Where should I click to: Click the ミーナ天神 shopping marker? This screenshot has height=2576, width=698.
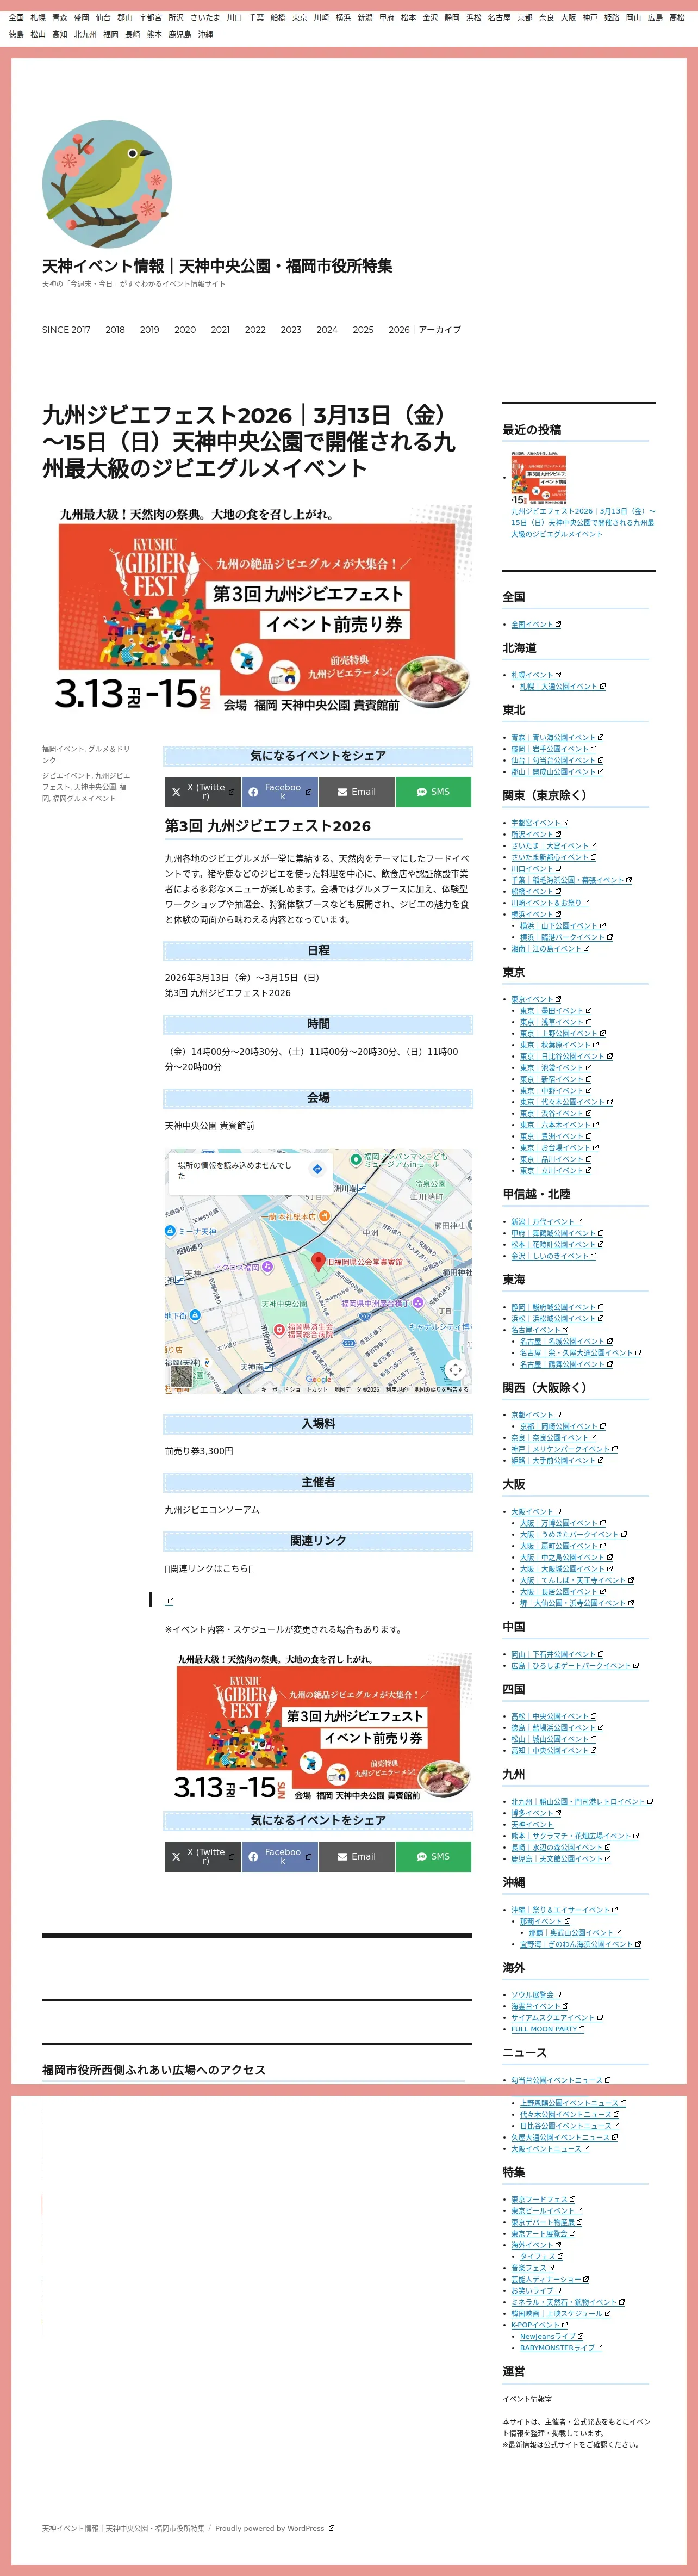[170, 1231]
